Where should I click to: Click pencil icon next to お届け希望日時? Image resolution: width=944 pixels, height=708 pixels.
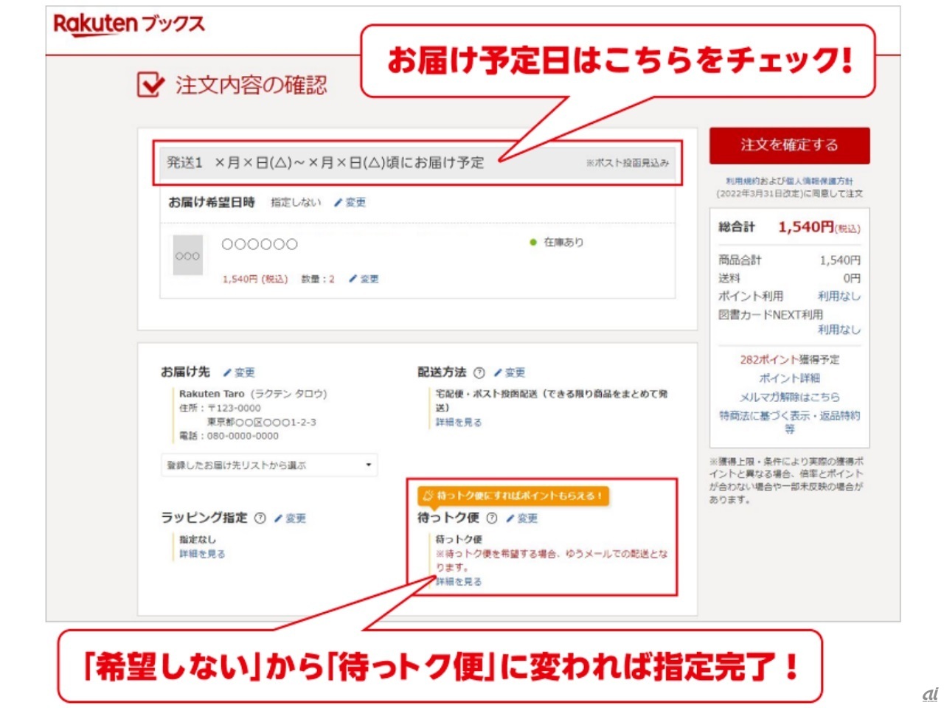(x=338, y=202)
